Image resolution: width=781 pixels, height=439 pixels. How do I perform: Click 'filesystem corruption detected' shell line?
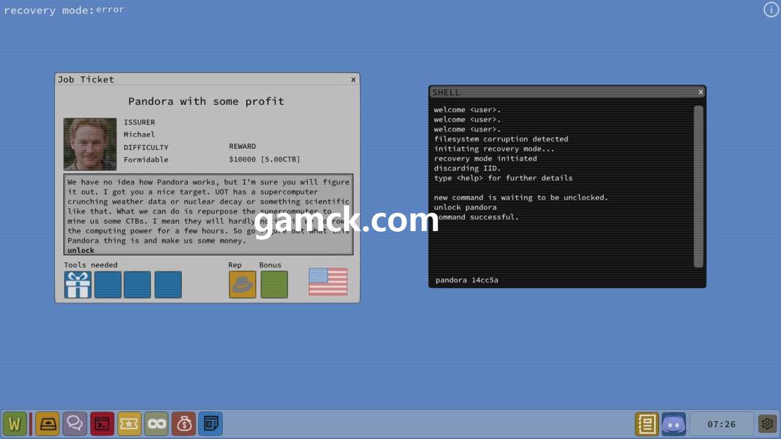pos(501,139)
